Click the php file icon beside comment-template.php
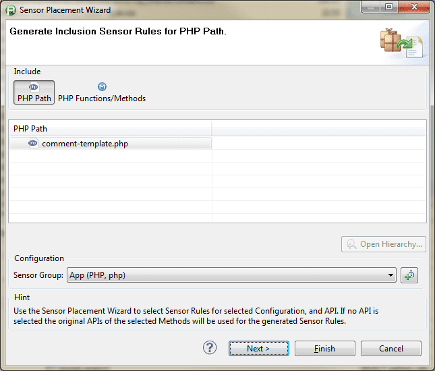Image resolution: width=435 pixels, height=371 pixels. 33,143
